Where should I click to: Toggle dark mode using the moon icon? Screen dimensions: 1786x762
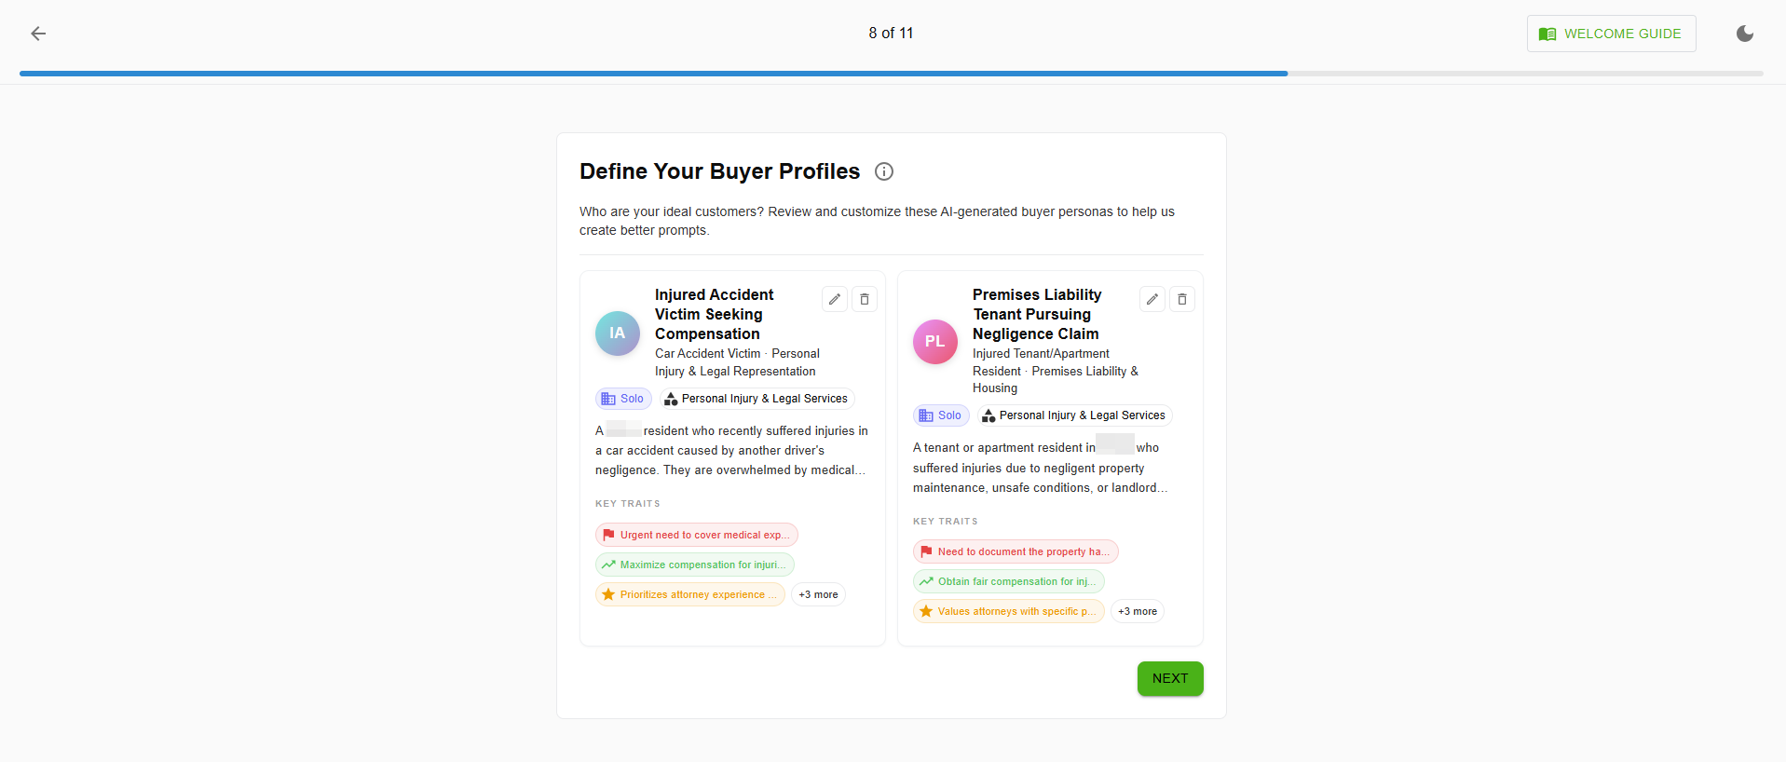click(x=1745, y=33)
